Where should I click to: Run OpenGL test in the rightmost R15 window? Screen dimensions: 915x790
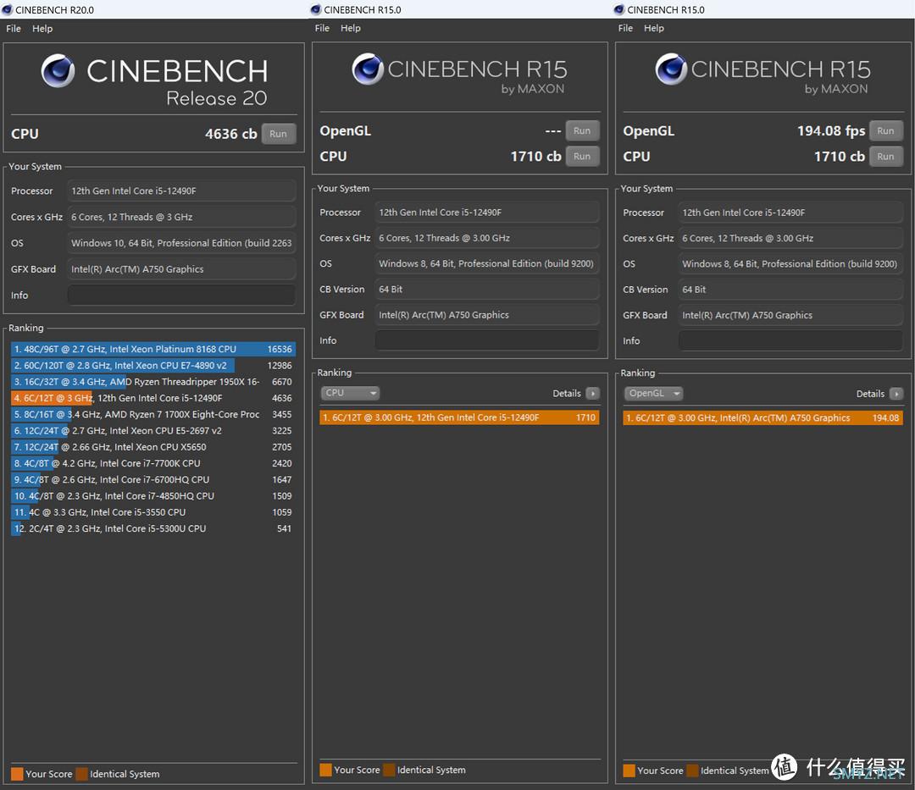click(885, 131)
